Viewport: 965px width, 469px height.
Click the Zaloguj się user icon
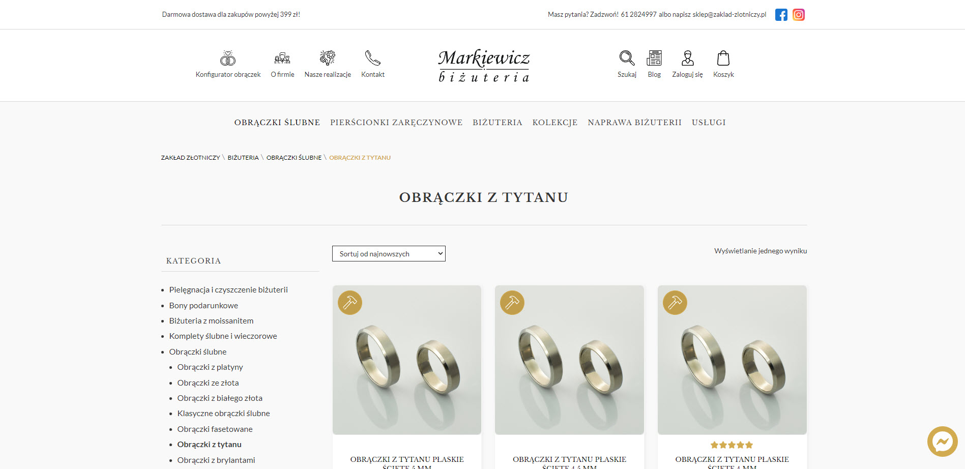pyautogui.click(x=688, y=58)
